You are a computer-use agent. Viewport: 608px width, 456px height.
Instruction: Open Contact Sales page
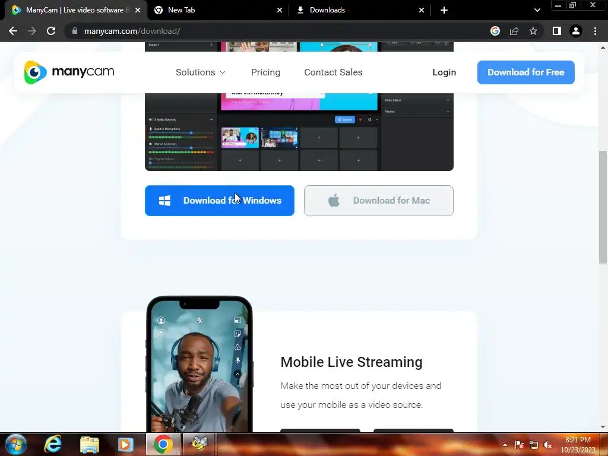point(333,72)
